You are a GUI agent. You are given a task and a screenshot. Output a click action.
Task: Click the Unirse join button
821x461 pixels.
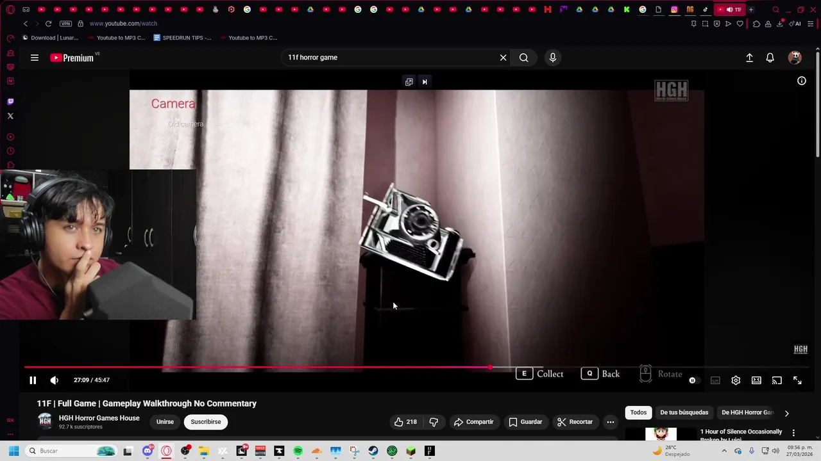pos(165,422)
